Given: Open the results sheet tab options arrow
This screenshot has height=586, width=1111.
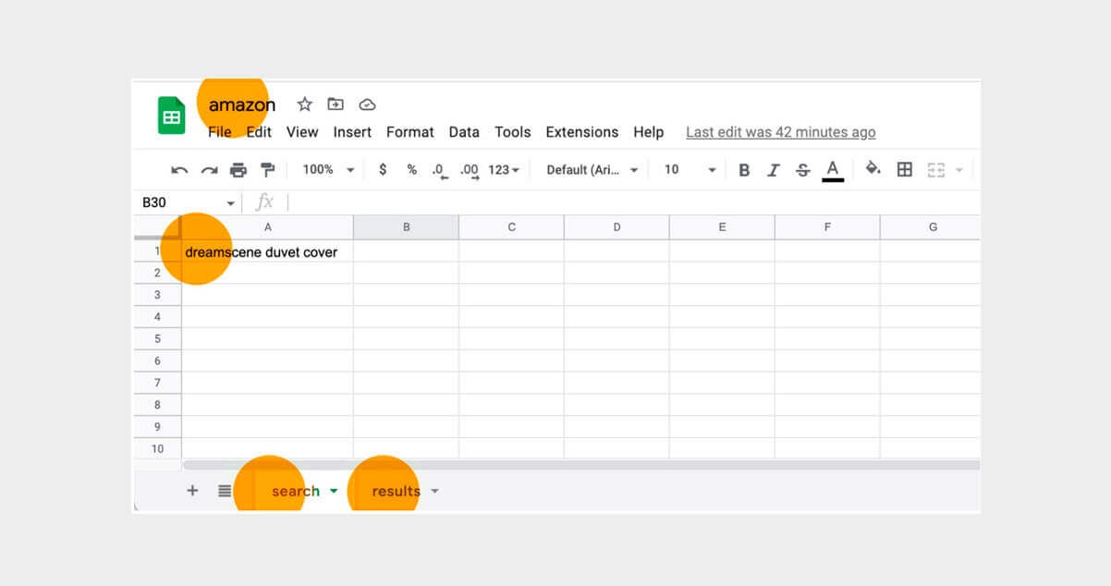Looking at the screenshot, I should point(434,492).
